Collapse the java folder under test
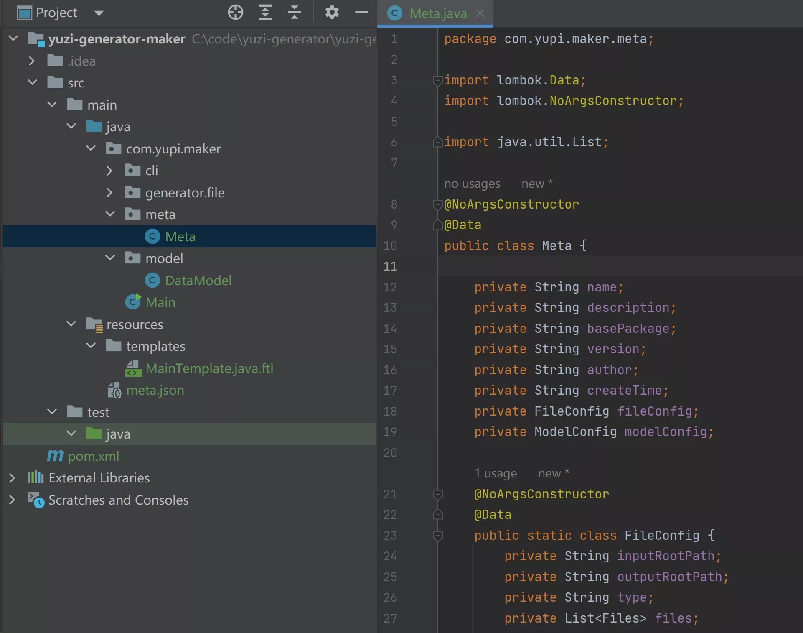The height and width of the screenshot is (633, 803). coord(71,434)
